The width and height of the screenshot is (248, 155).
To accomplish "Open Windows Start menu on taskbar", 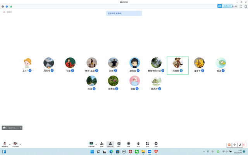I will click(x=91, y=152).
